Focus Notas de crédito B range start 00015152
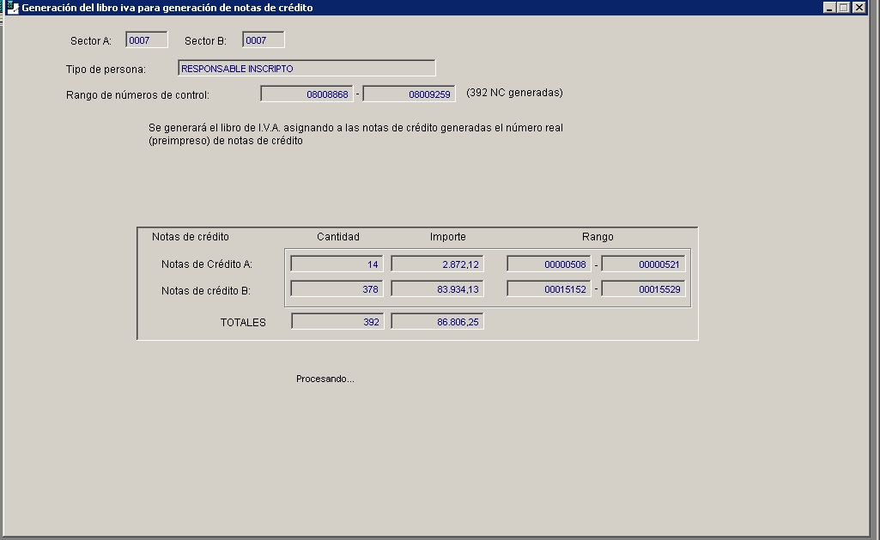 tap(549, 289)
